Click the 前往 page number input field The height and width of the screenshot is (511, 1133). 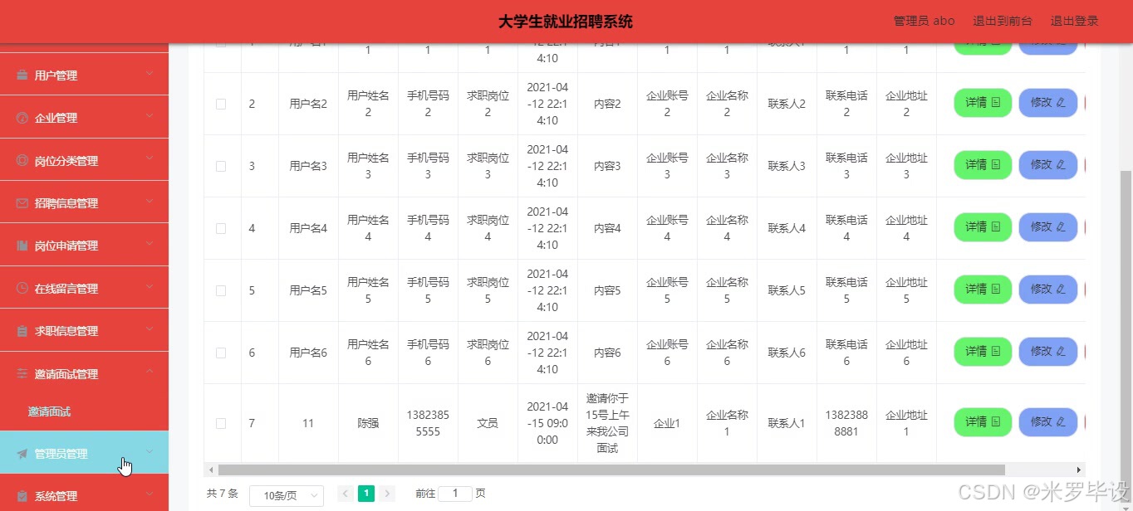pos(455,494)
